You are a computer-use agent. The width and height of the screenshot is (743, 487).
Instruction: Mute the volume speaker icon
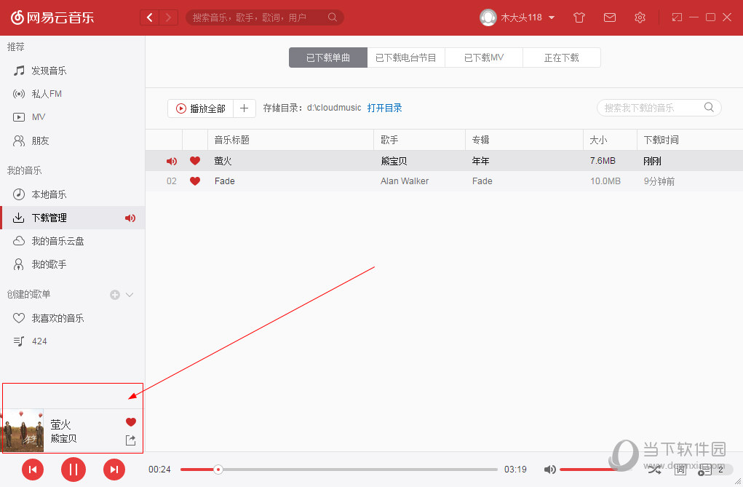(550, 470)
